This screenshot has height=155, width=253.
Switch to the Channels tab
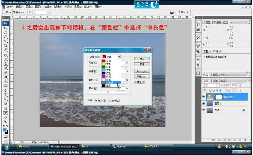click(215, 81)
